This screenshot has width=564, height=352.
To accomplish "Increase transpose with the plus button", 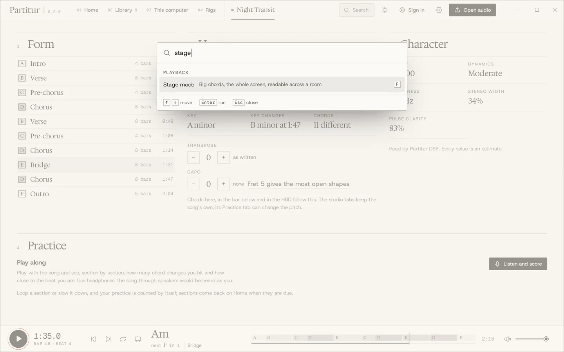I will pyautogui.click(x=223, y=157).
